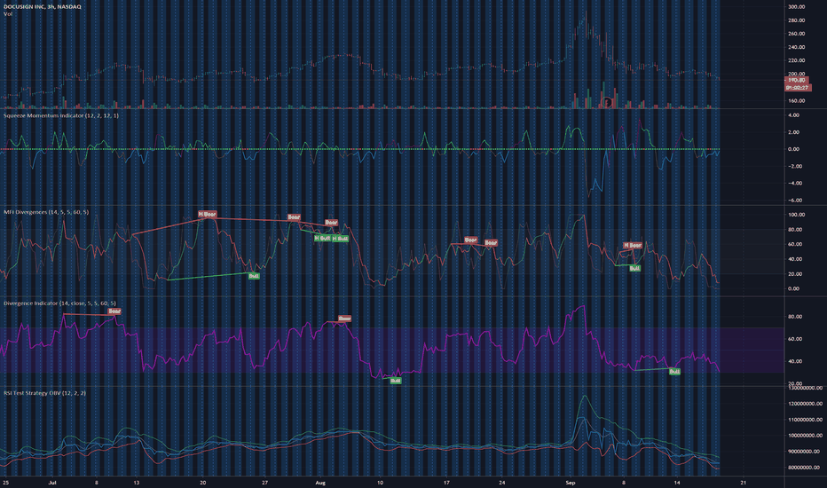Click the red current price label 190.80

798,80
